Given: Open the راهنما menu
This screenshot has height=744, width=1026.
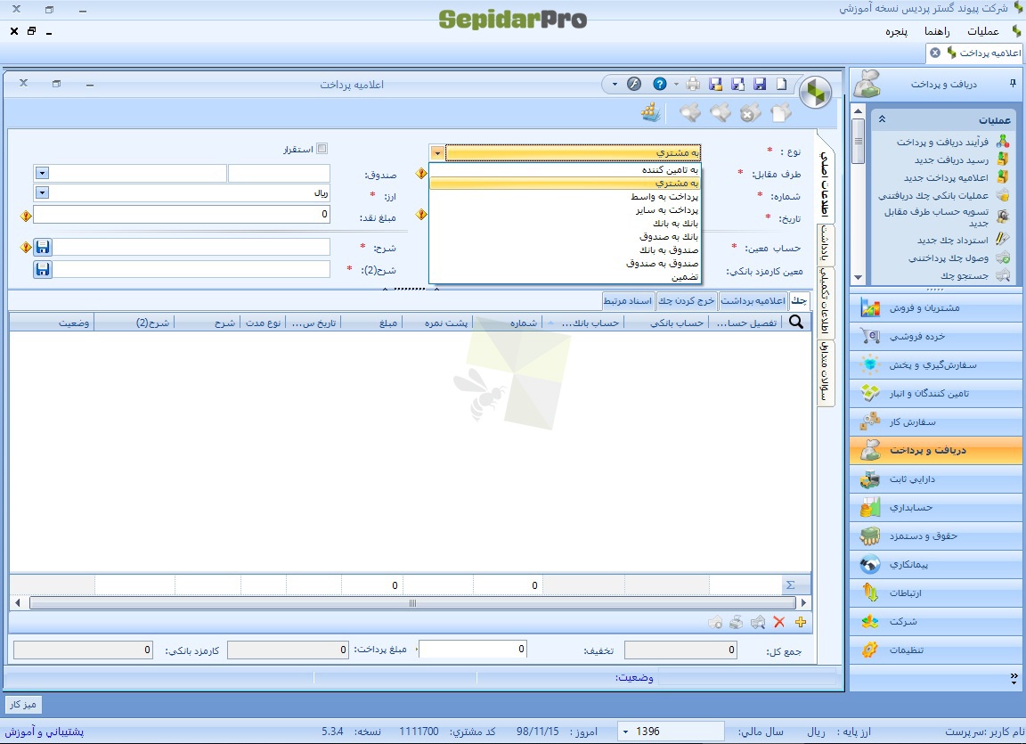Looking at the screenshot, I should pos(937,31).
